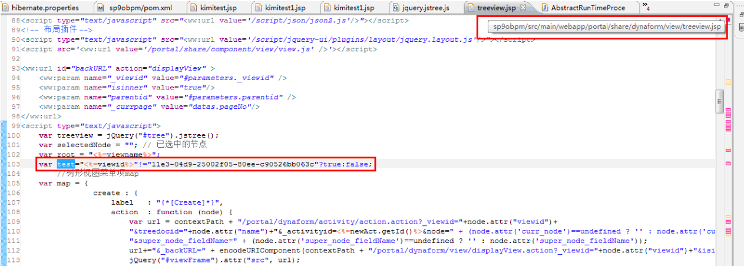
Task: Click the "create : {" line
Action: pyautogui.click(x=115, y=192)
